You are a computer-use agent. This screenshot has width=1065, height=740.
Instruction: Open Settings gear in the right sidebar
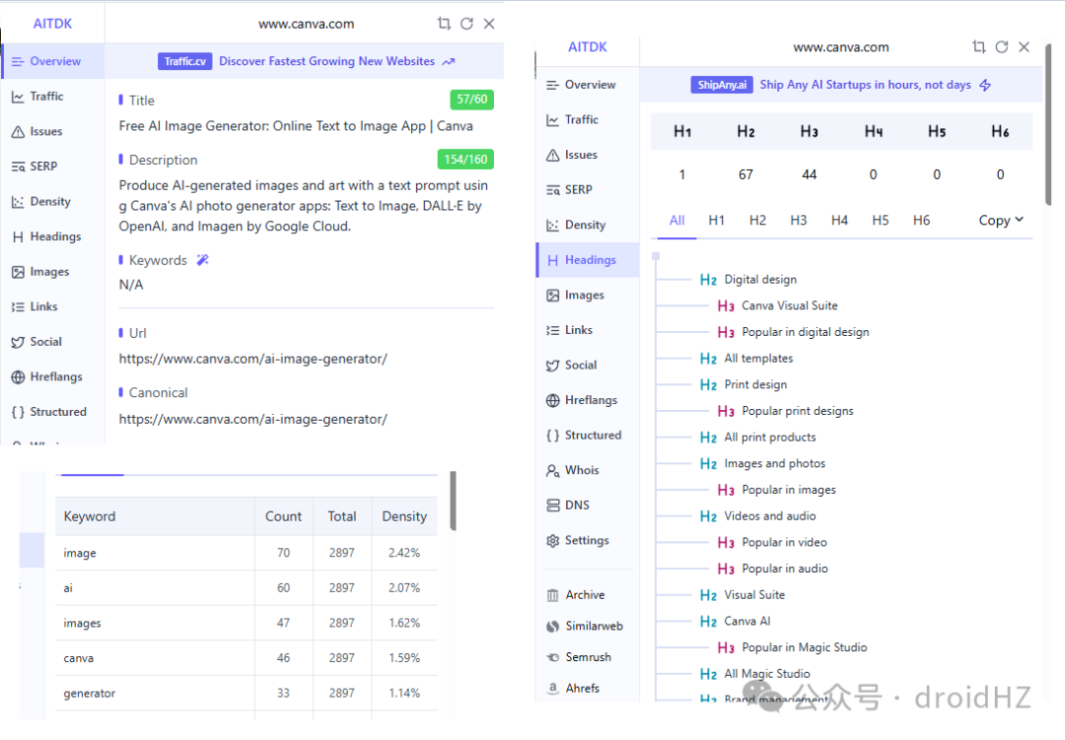(578, 540)
